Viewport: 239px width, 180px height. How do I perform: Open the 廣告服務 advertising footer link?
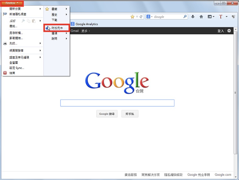(130, 175)
